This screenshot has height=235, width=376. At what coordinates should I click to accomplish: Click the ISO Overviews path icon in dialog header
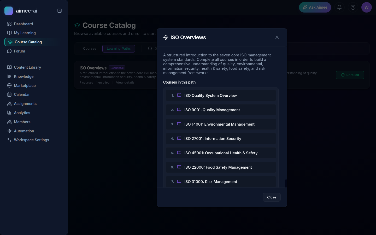[166, 37]
